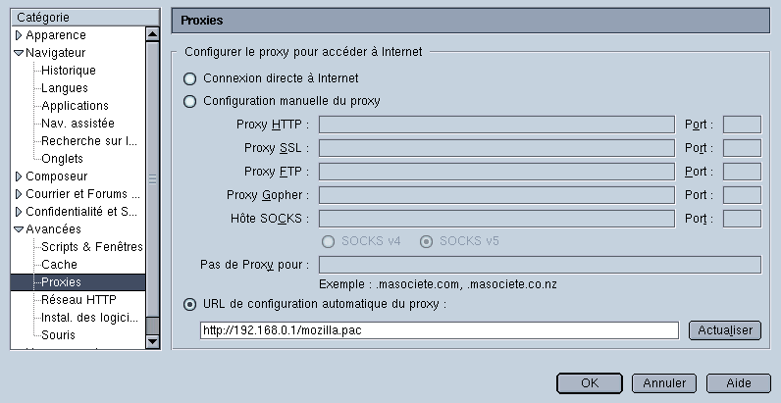Open the Onglets preferences page
The image size is (781, 403).
(62, 159)
